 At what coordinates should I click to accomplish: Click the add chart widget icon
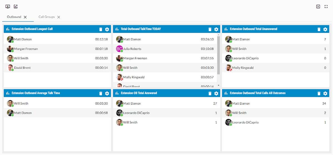coord(16,6)
